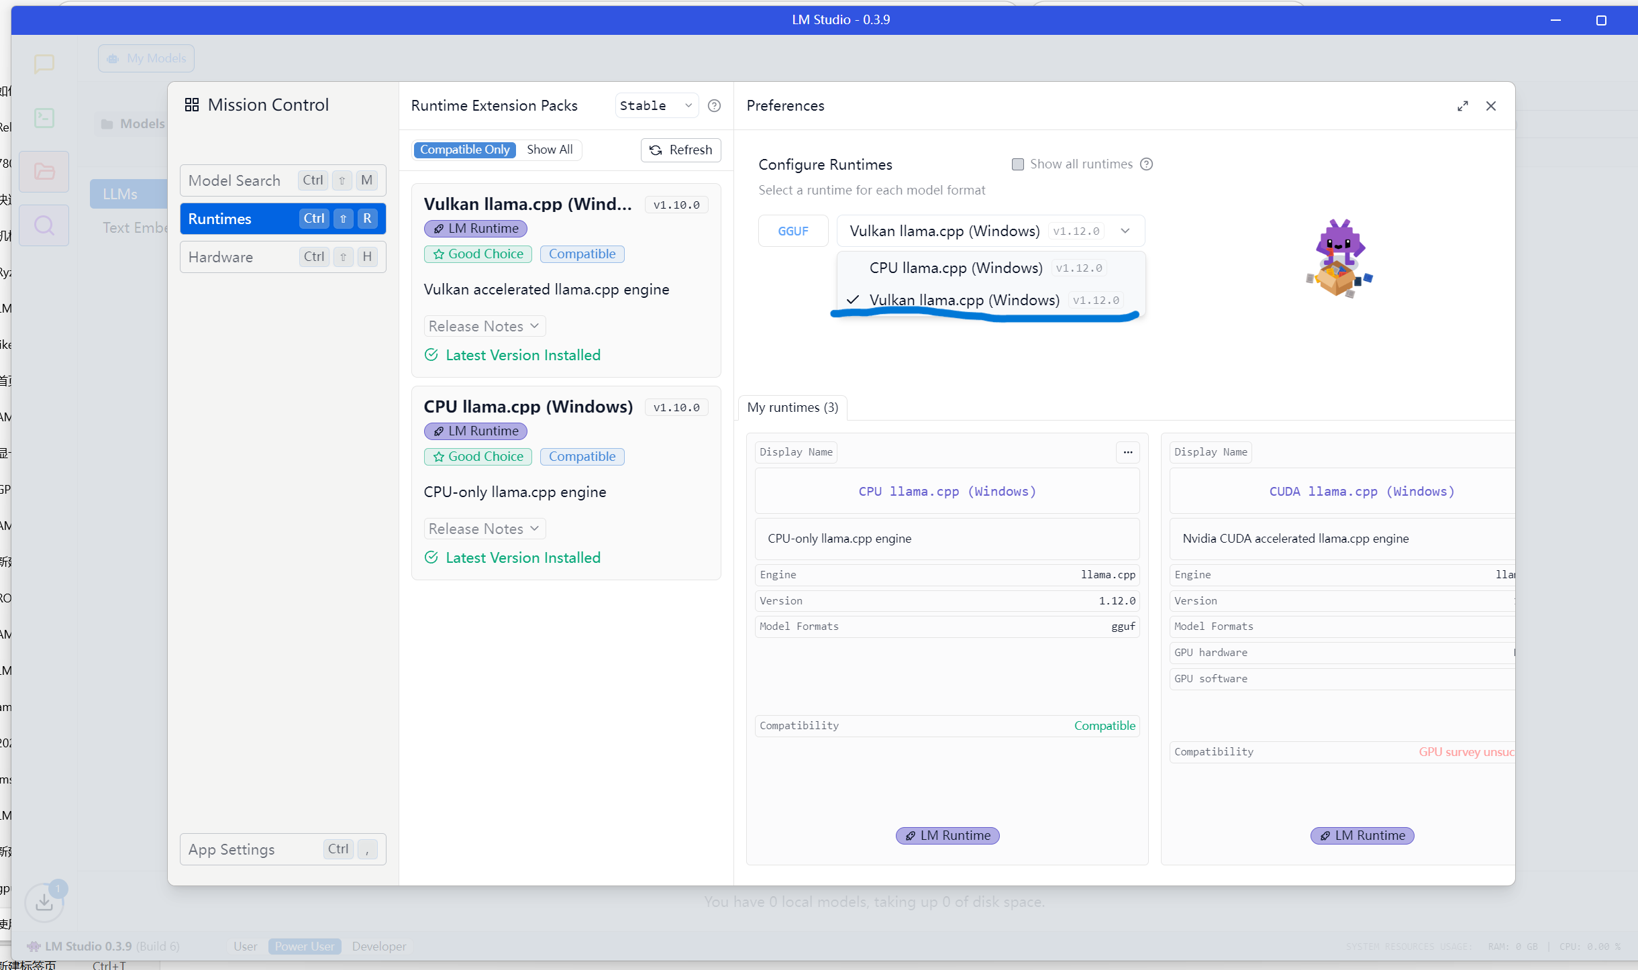The width and height of the screenshot is (1638, 970).
Task: Open the My Models folder icon
Action: point(44,172)
